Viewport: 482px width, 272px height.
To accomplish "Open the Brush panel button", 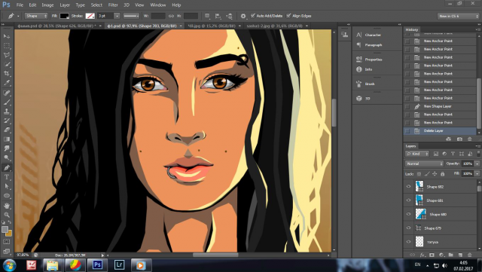I will tap(370, 84).
